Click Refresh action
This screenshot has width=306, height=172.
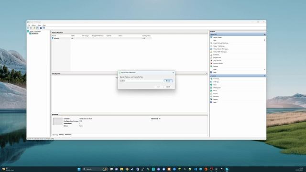216,66
